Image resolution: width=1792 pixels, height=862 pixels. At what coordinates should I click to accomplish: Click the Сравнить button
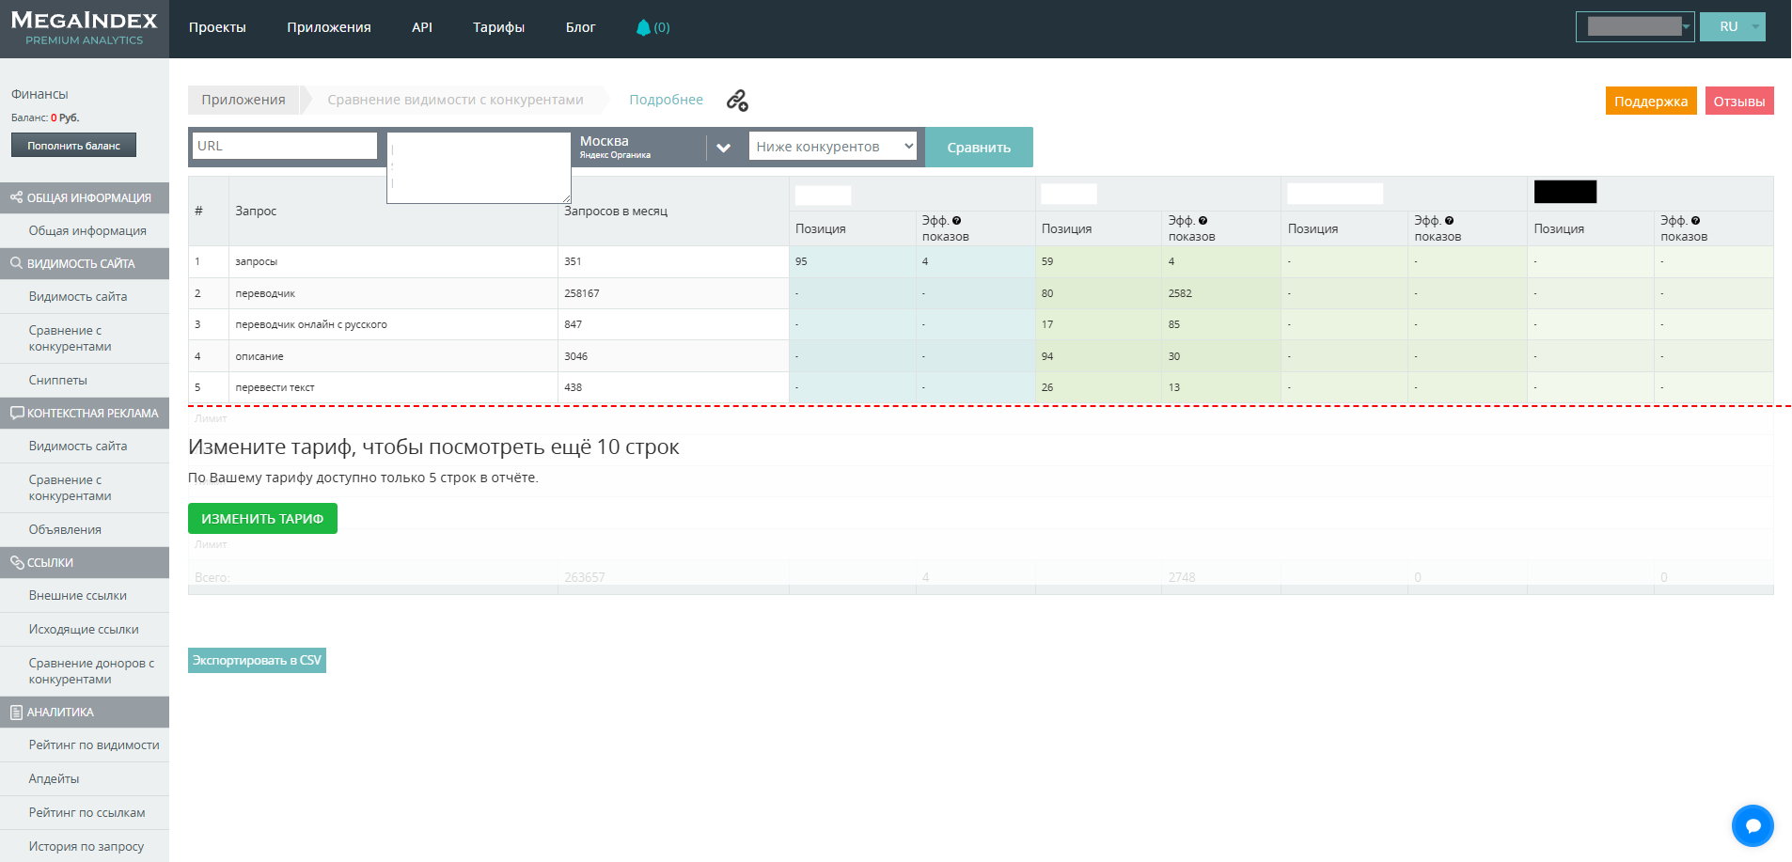[x=979, y=148]
